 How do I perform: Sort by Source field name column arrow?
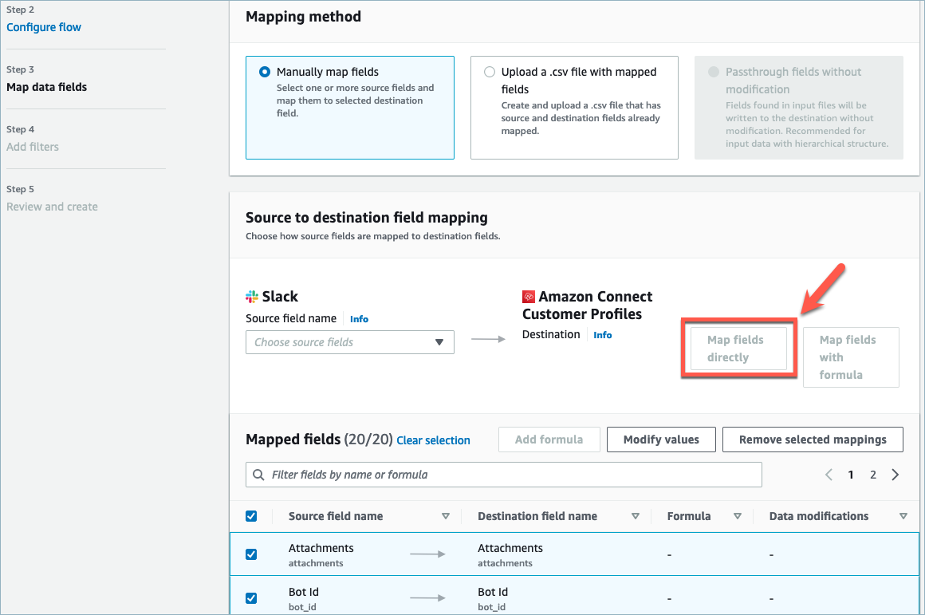tap(446, 516)
